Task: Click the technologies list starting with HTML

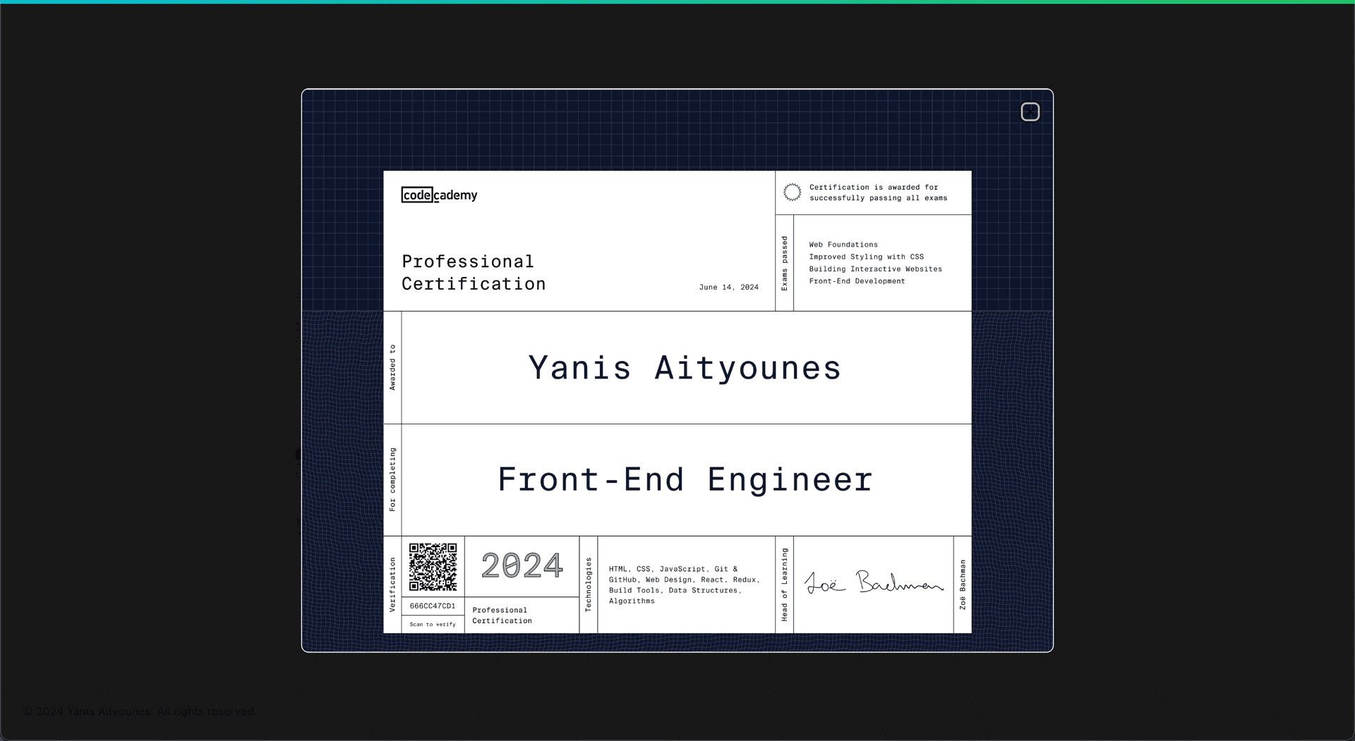Action: (x=684, y=585)
